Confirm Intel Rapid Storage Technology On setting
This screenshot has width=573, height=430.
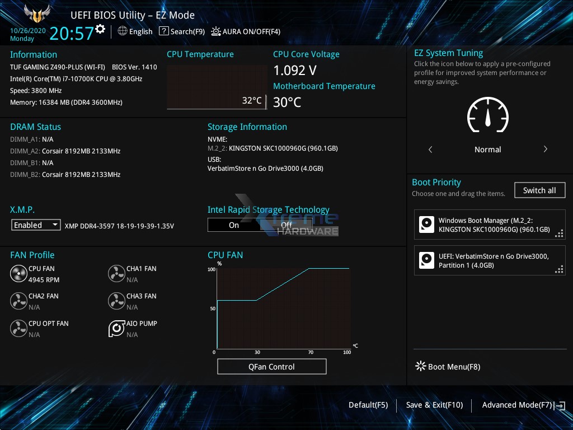click(x=234, y=225)
